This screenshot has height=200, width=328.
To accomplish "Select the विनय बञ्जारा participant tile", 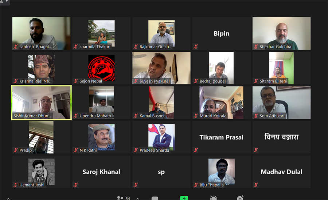I will (x=282, y=137).
